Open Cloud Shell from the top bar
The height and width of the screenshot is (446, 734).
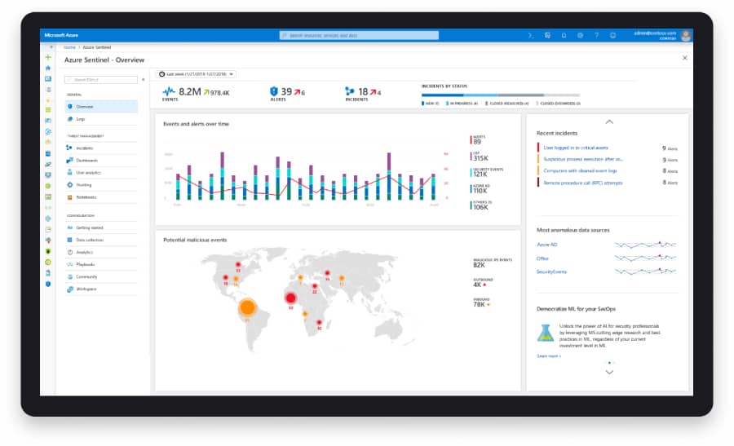click(x=530, y=36)
